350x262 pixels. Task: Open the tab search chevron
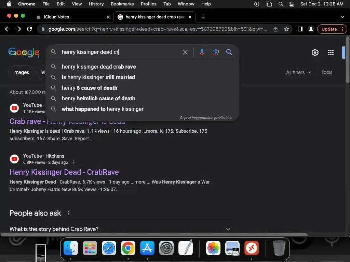pyautogui.click(x=342, y=17)
